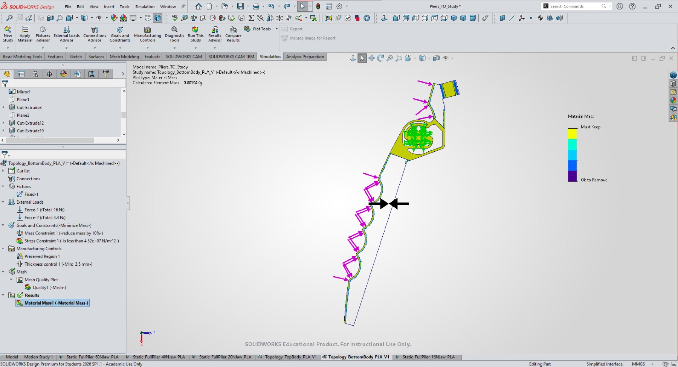678x367 pixels.
Task: Click the feature tree horizontal scrollbar
Action: tap(49, 140)
